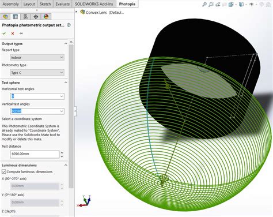The height and width of the screenshot is (217, 273).
Task: Click the Section View icon
Action: coord(224,4)
